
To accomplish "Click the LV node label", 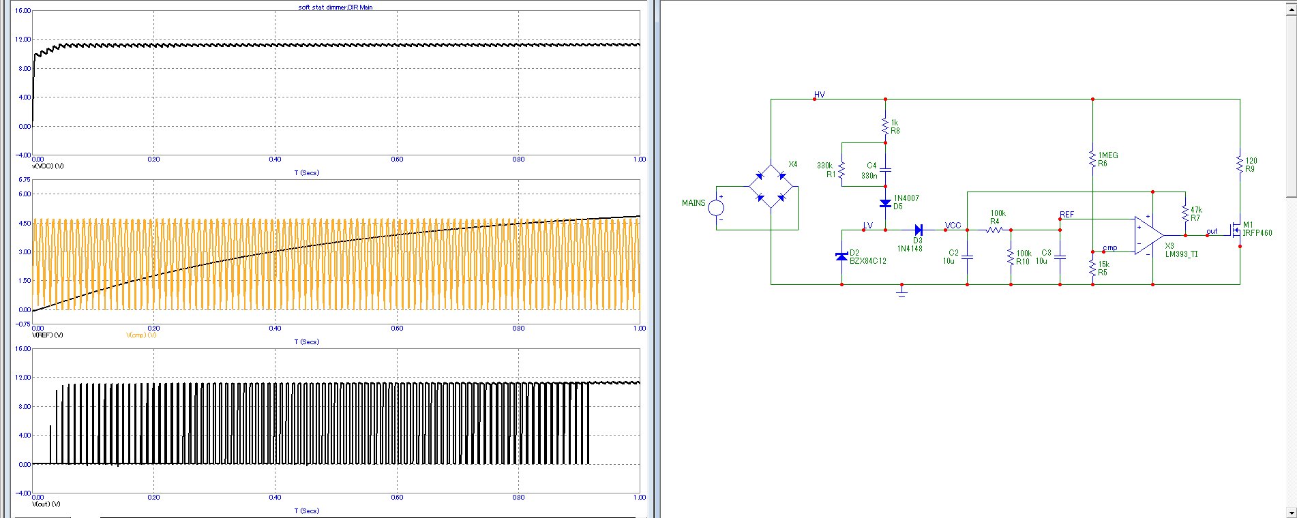I will 868,226.
